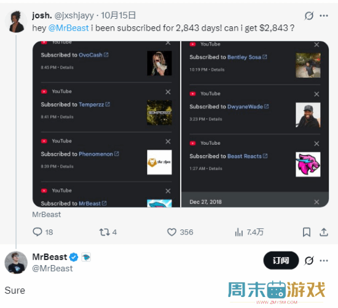Click MrBeast's blue verified badge

74,257
